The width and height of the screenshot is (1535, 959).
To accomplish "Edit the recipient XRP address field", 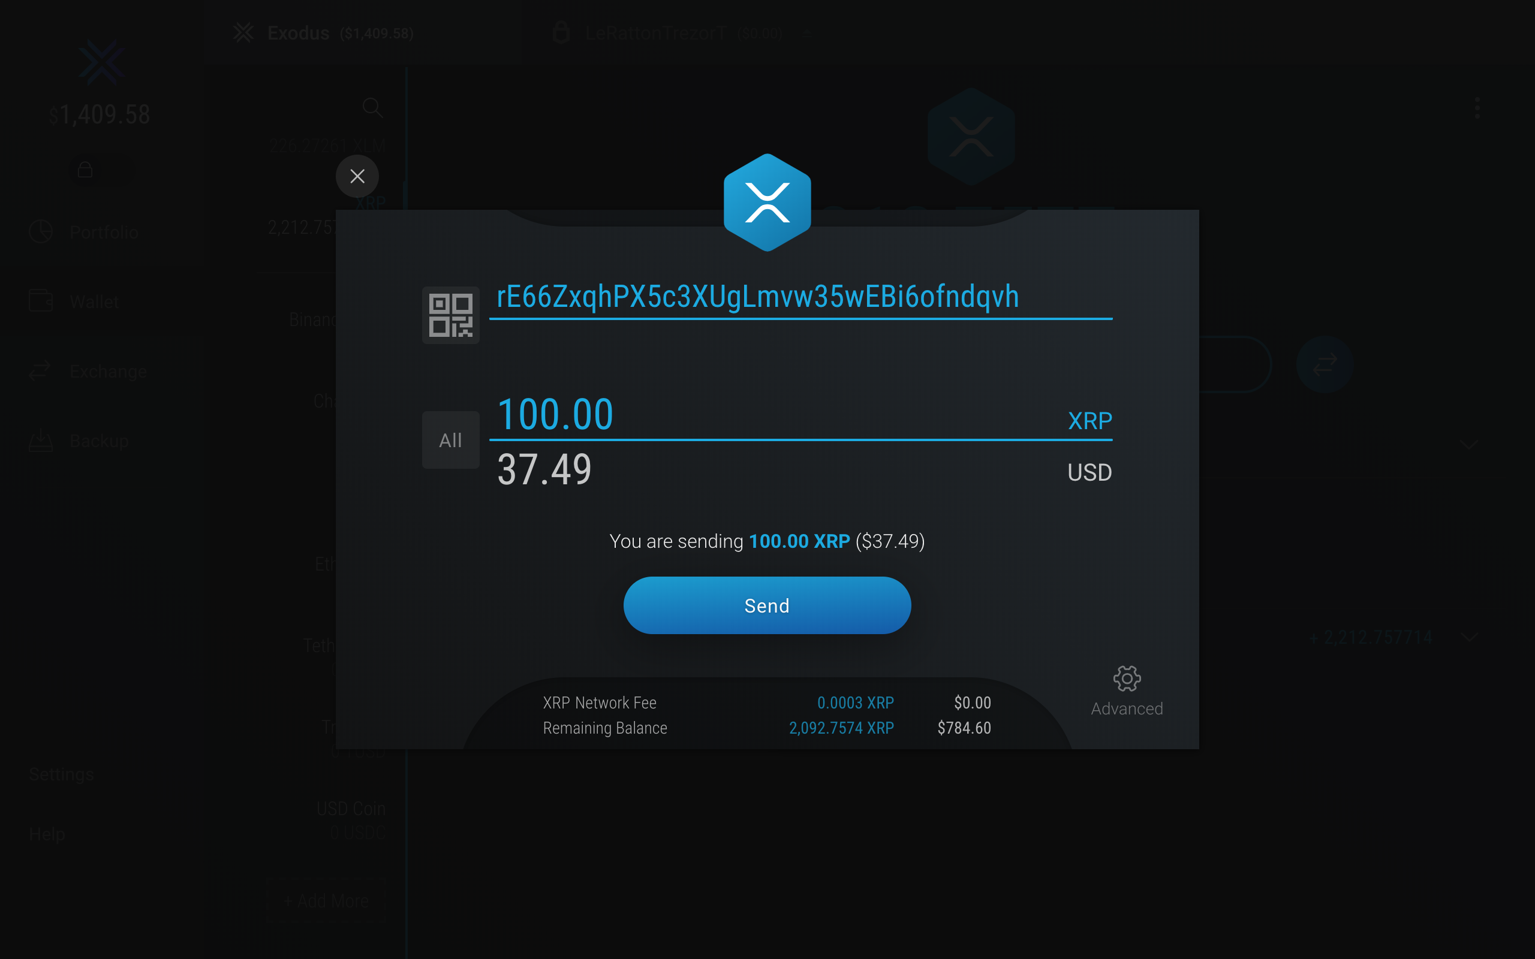I will [800, 298].
